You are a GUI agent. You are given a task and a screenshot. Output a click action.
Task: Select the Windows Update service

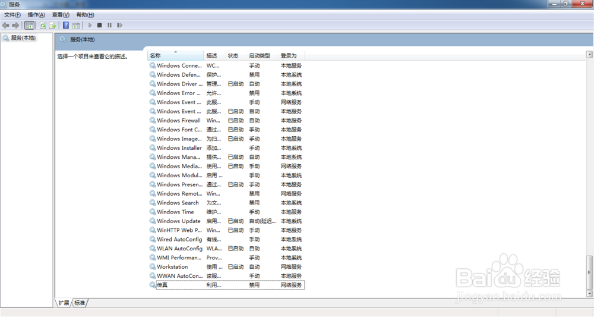pyautogui.click(x=226, y=221)
